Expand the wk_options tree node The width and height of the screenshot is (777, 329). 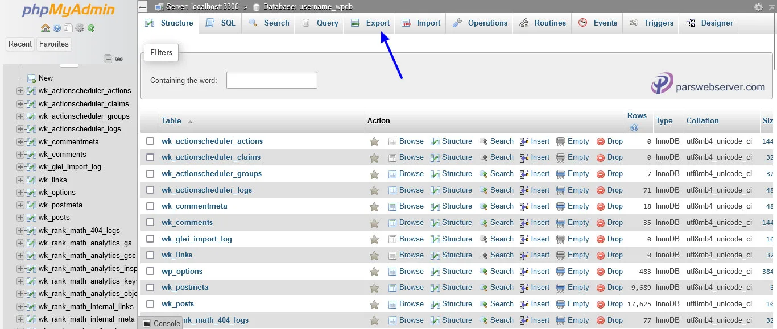[20, 192]
